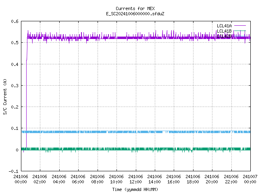Click the x-axis tick '241006 10:00'

pyautogui.click(x=117, y=179)
